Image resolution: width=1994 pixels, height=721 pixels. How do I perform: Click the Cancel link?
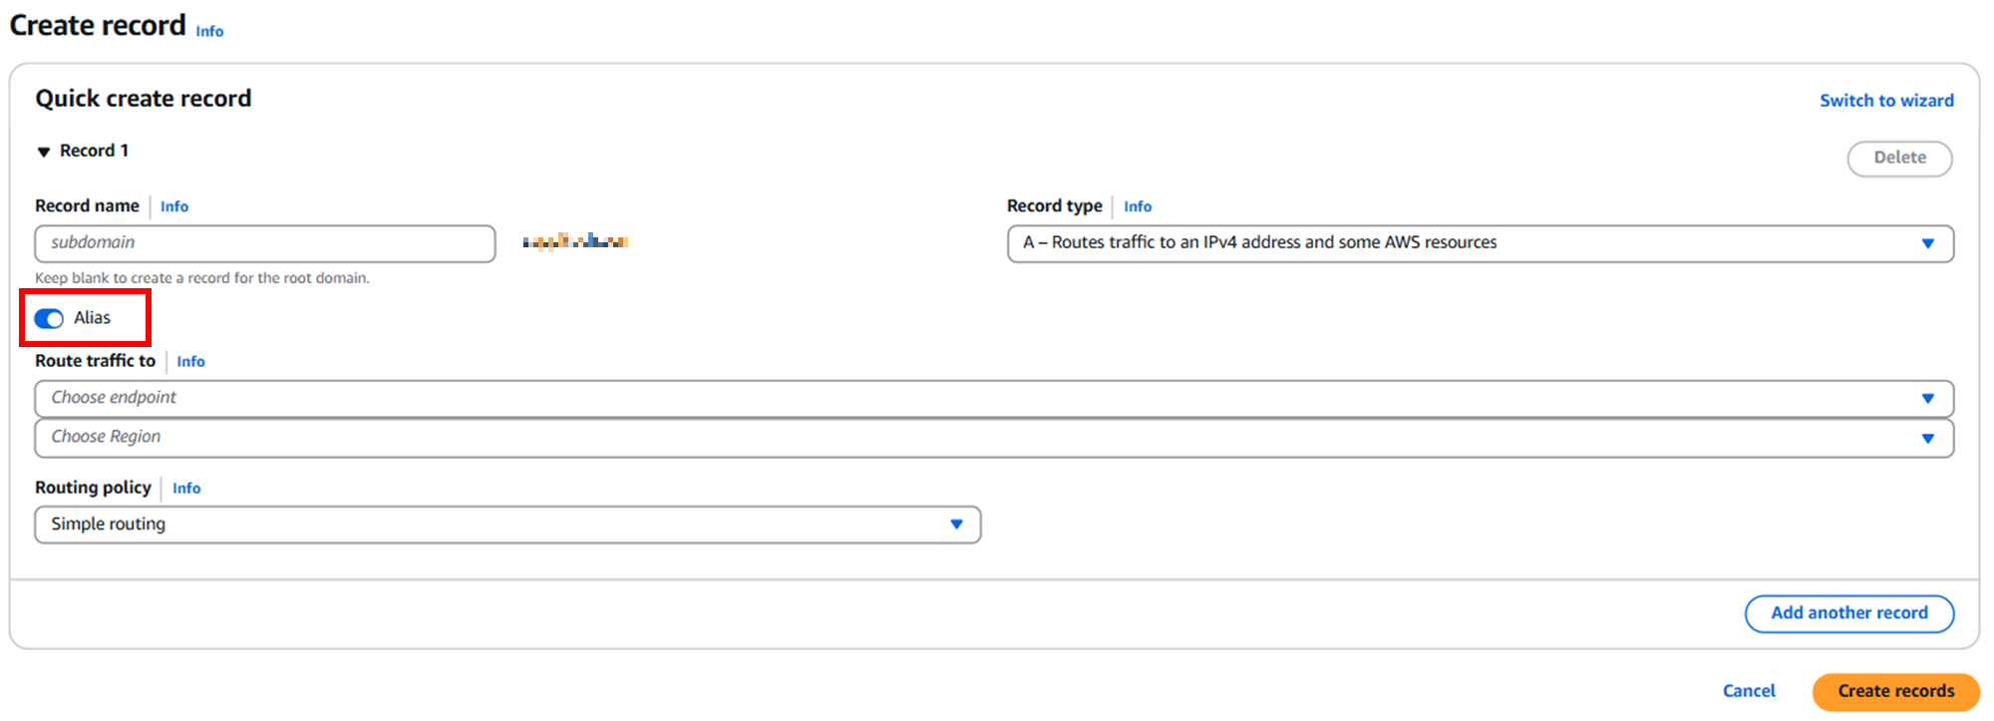point(1749,691)
